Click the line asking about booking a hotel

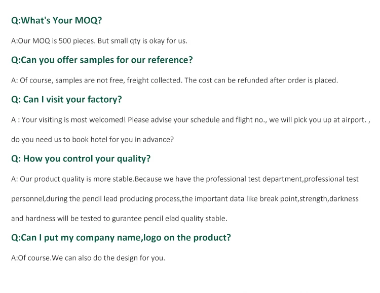point(92,140)
